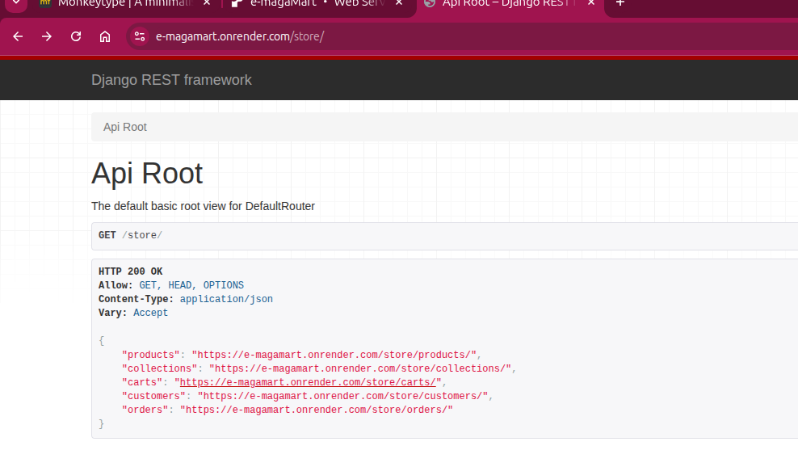Click the DefaultRouter description text
This screenshot has height=467, width=798.
click(203, 206)
